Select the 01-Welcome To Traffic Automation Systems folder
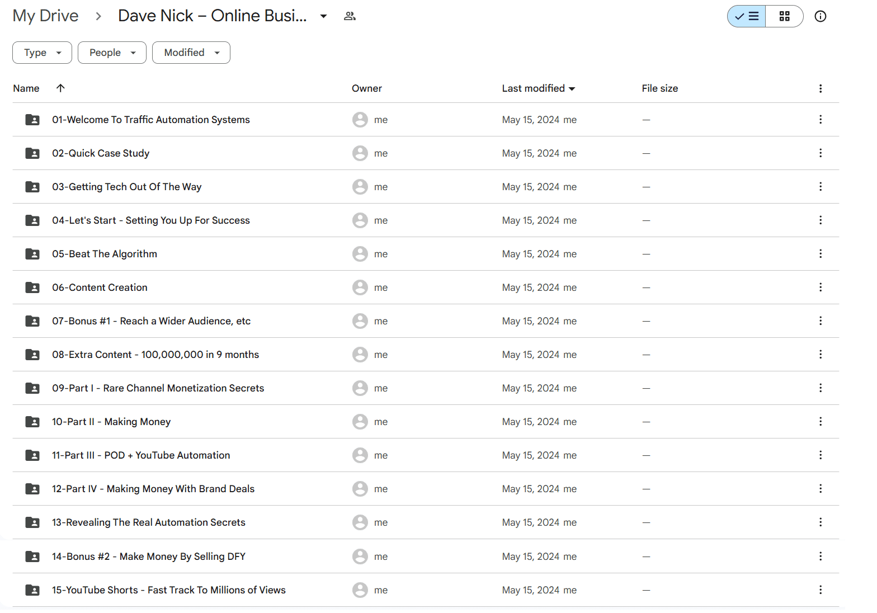This screenshot has height=613, width=877. click(426, 120)
